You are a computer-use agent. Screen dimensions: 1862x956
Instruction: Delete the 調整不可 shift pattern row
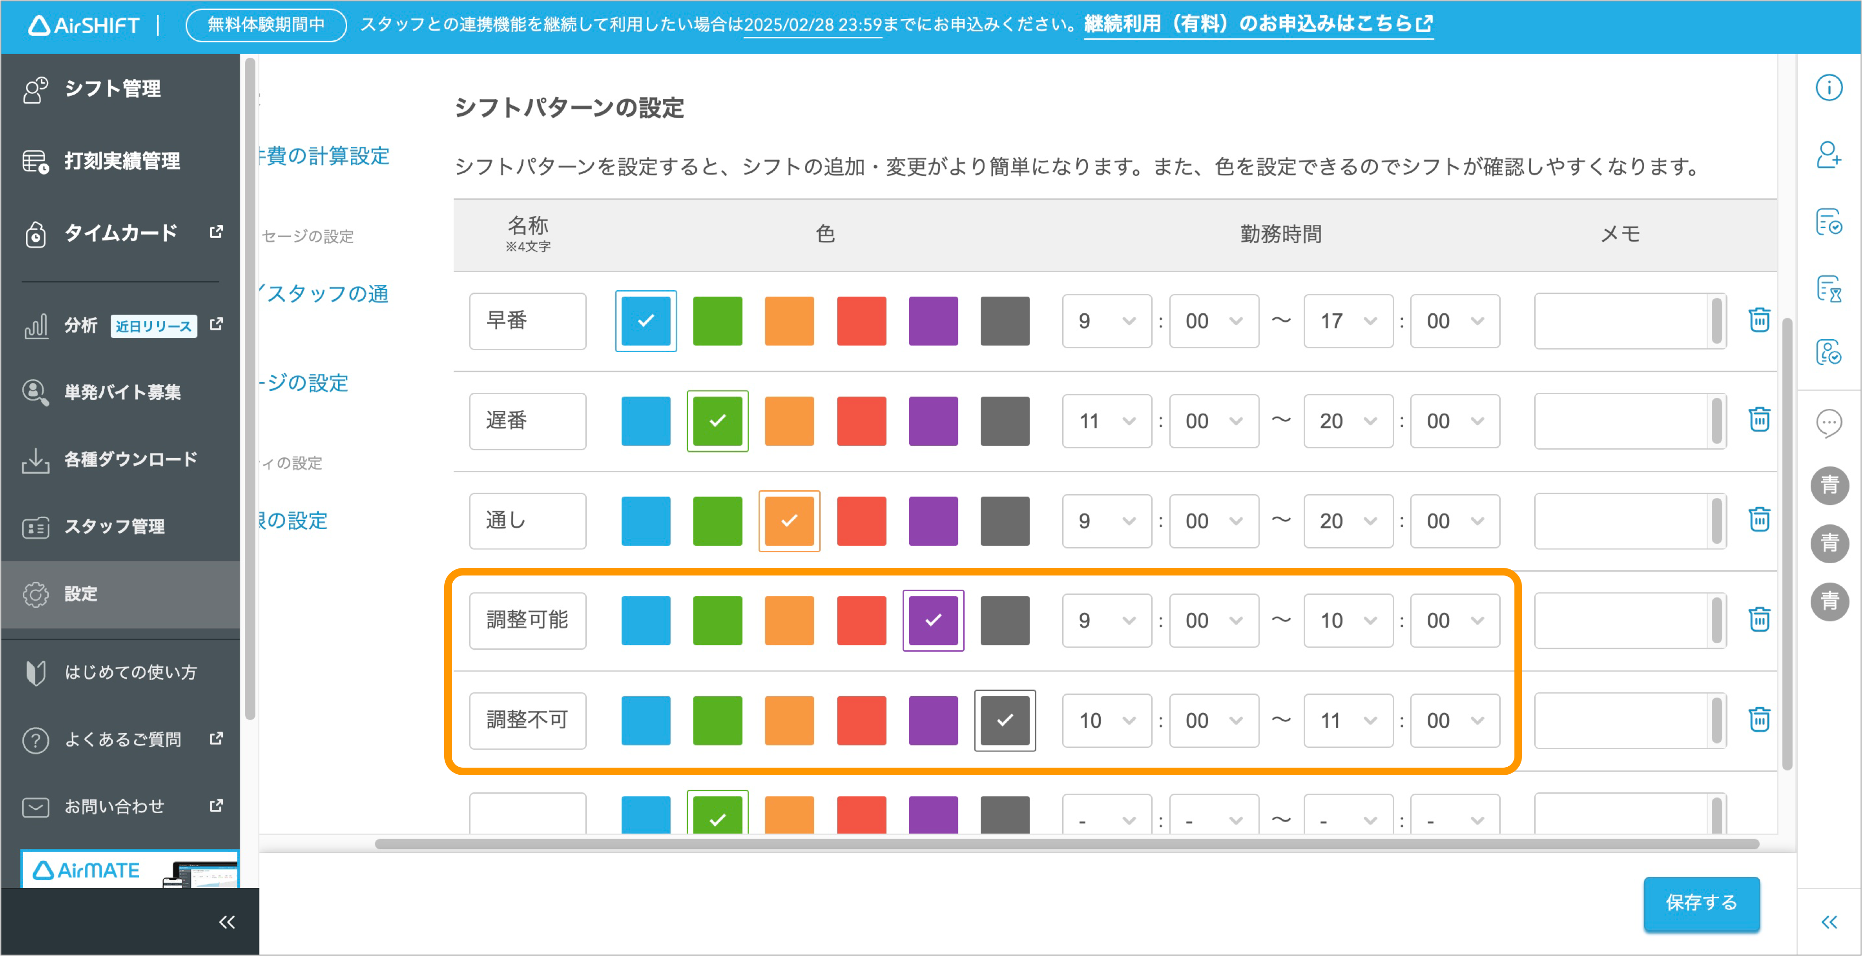1759,720
